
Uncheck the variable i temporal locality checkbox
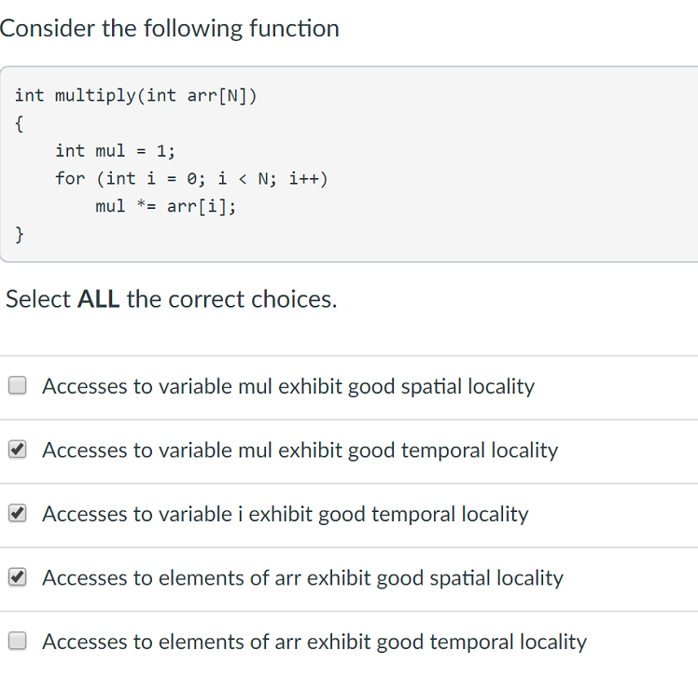click(18, 513)
